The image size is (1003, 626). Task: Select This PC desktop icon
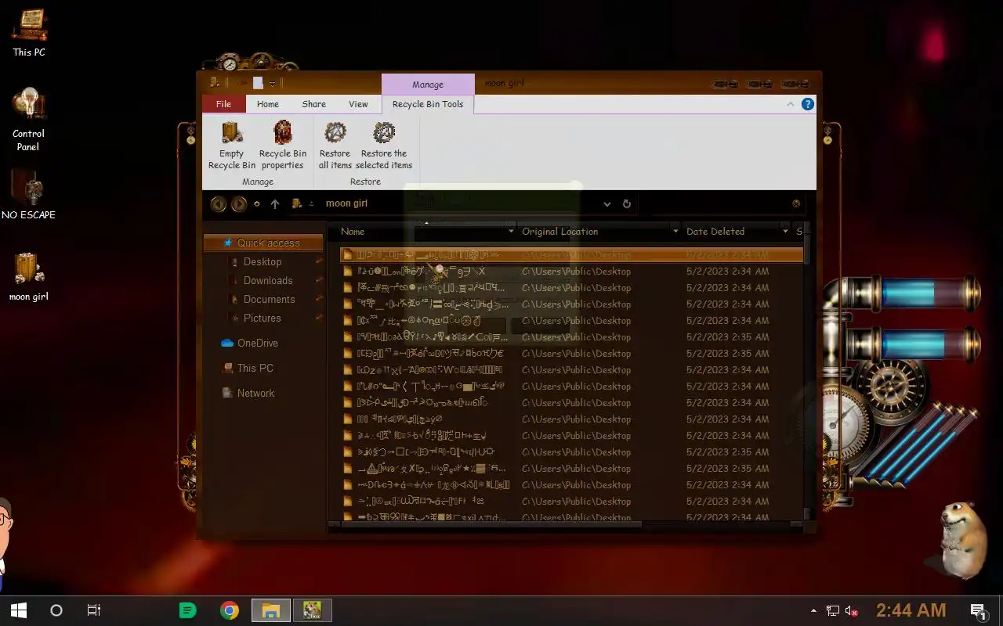pos(29,33)
